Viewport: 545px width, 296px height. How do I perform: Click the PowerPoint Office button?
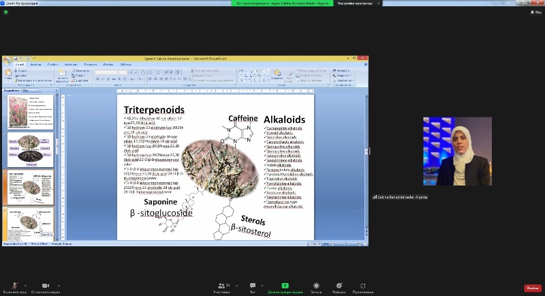point(7,60)
